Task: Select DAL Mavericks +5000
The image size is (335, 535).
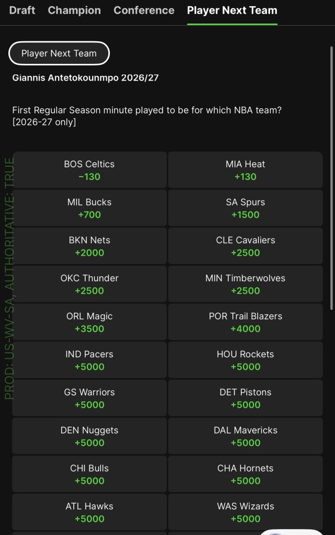Action: point(245,436)
